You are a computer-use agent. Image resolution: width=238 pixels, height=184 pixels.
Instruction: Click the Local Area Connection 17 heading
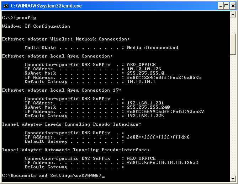[x=62, y=90]
